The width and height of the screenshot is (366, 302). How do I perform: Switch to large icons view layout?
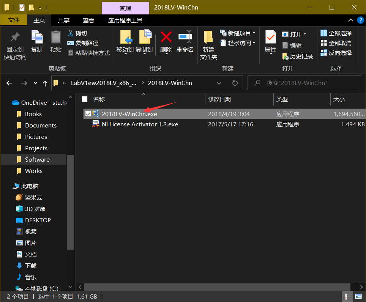[x=358, y=296]
